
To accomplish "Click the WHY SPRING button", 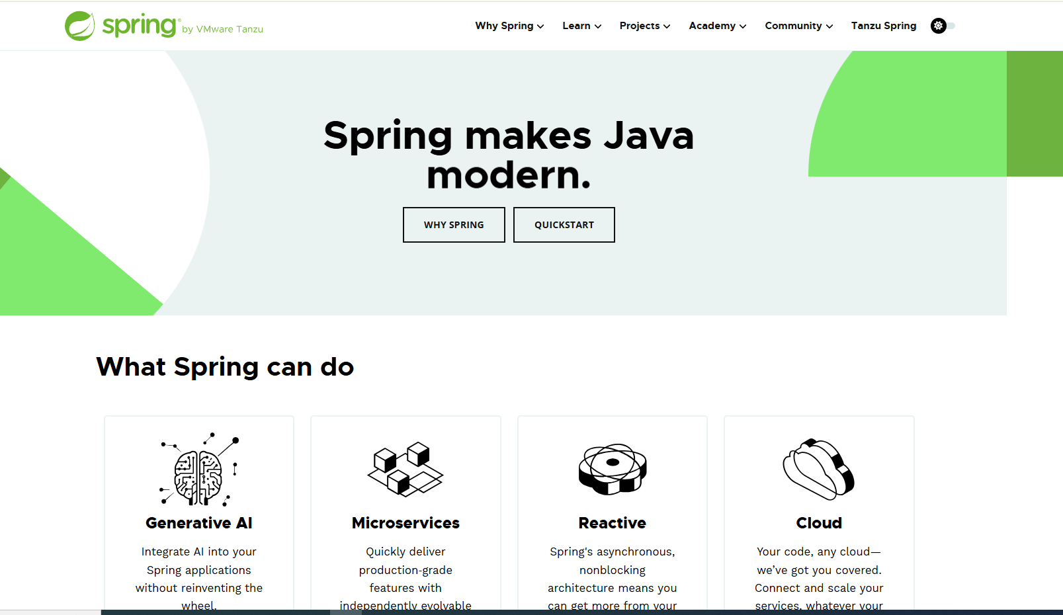I will click(x=454, y=225).
